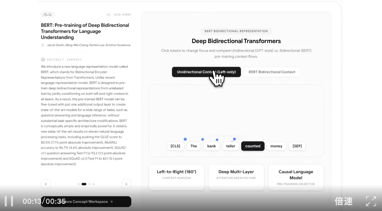This screenshot has width=382, height=211.
Task: Open the Deep Multi-Layer attention architecture card
Action: click(x=236, y=177)
